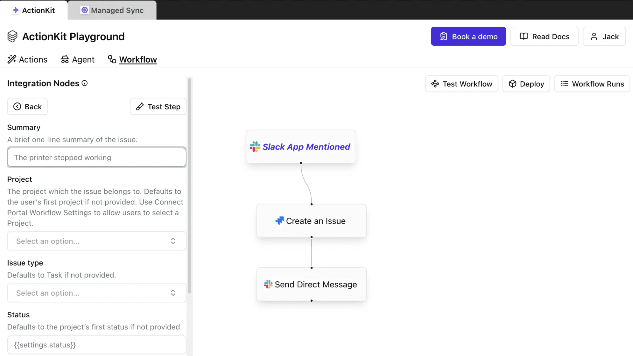Click Slack icon on Send Direct Message node

pyautogui.click(x=268, y=284)
